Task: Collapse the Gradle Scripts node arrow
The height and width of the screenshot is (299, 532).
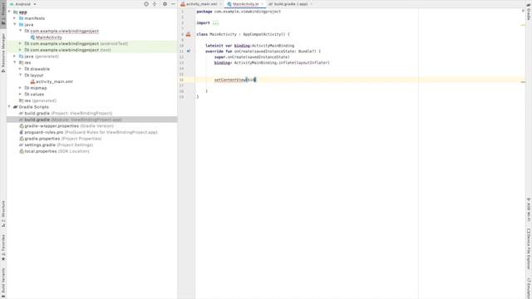Action: pos(9,107)
